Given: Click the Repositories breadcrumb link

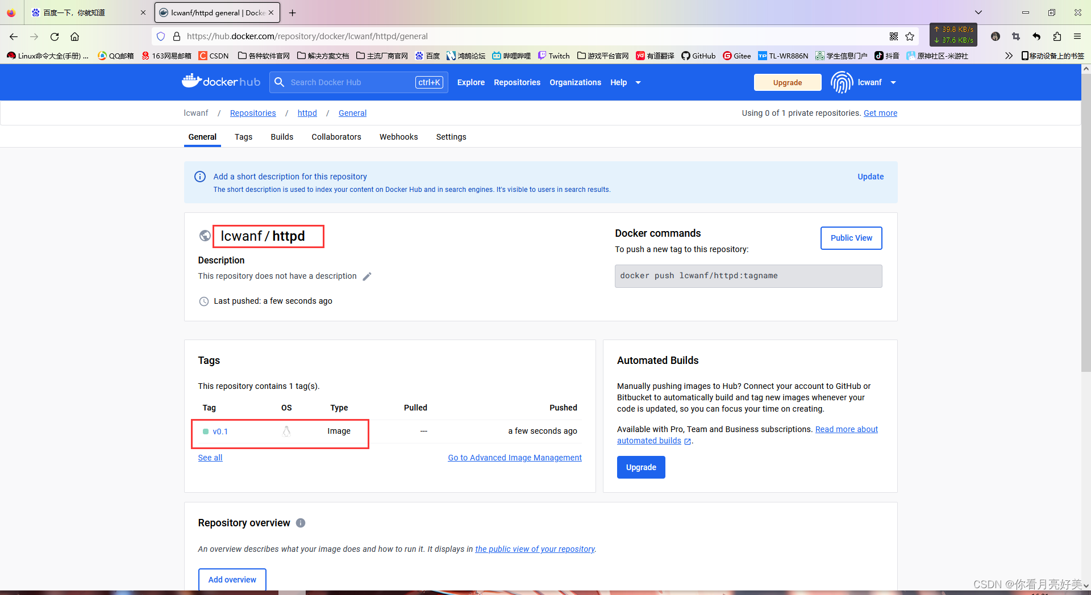Looking at the screenshot, I should pyautogui.click(x=253, y=113).
